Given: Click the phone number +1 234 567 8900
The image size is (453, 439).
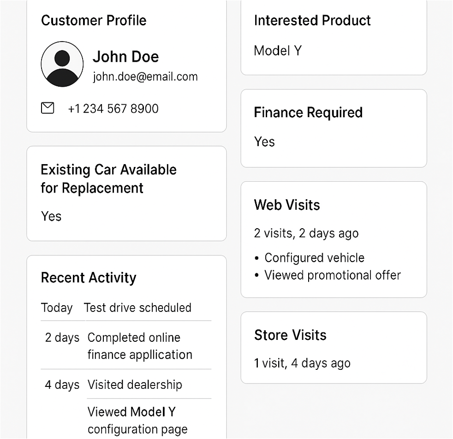Looking at the screenshot, I should pos(113,108).
